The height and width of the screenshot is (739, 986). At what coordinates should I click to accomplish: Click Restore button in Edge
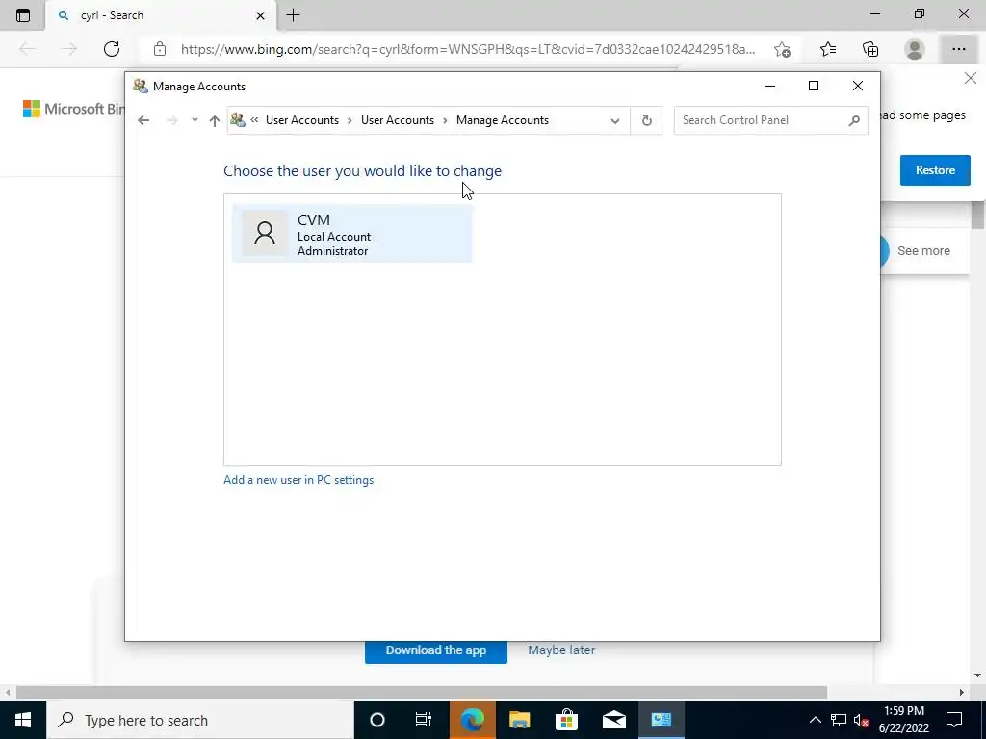935,170
